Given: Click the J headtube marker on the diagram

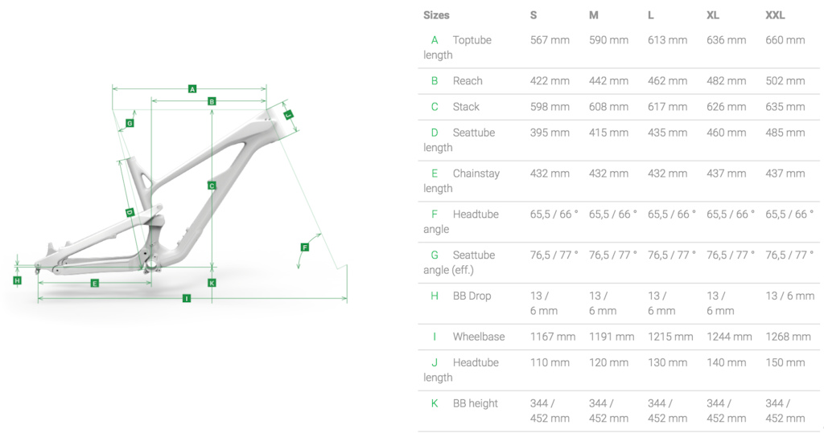Looking at the screenshot, I should pos(287,116).
